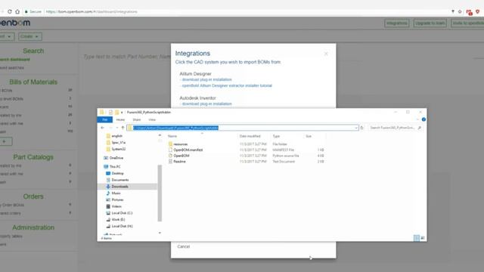Open Altium Designer extractor installer tutorial link
Viewport: 484px width, 272px height.
pyautogui.click(x=227, y=85)
